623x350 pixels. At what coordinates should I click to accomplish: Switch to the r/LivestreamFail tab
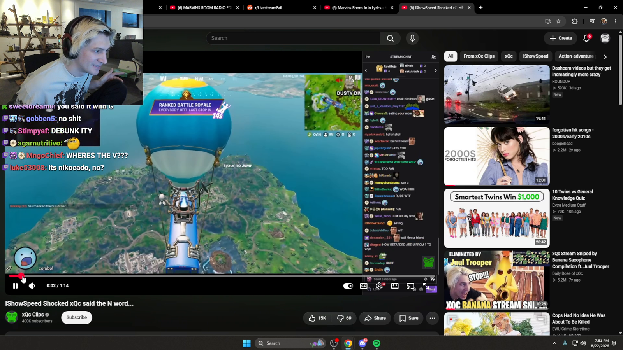(280, 8)
